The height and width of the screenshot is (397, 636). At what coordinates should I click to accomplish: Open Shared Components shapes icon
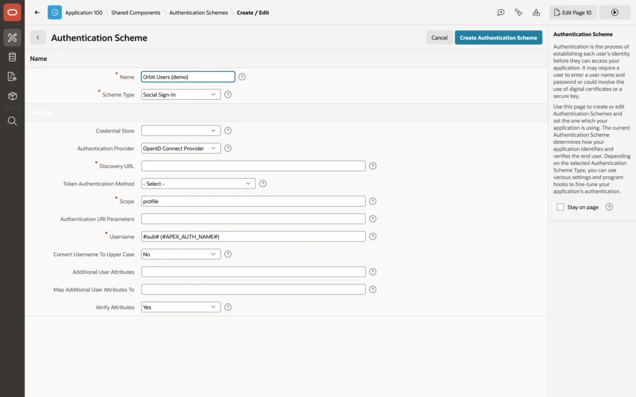(536, 12)
